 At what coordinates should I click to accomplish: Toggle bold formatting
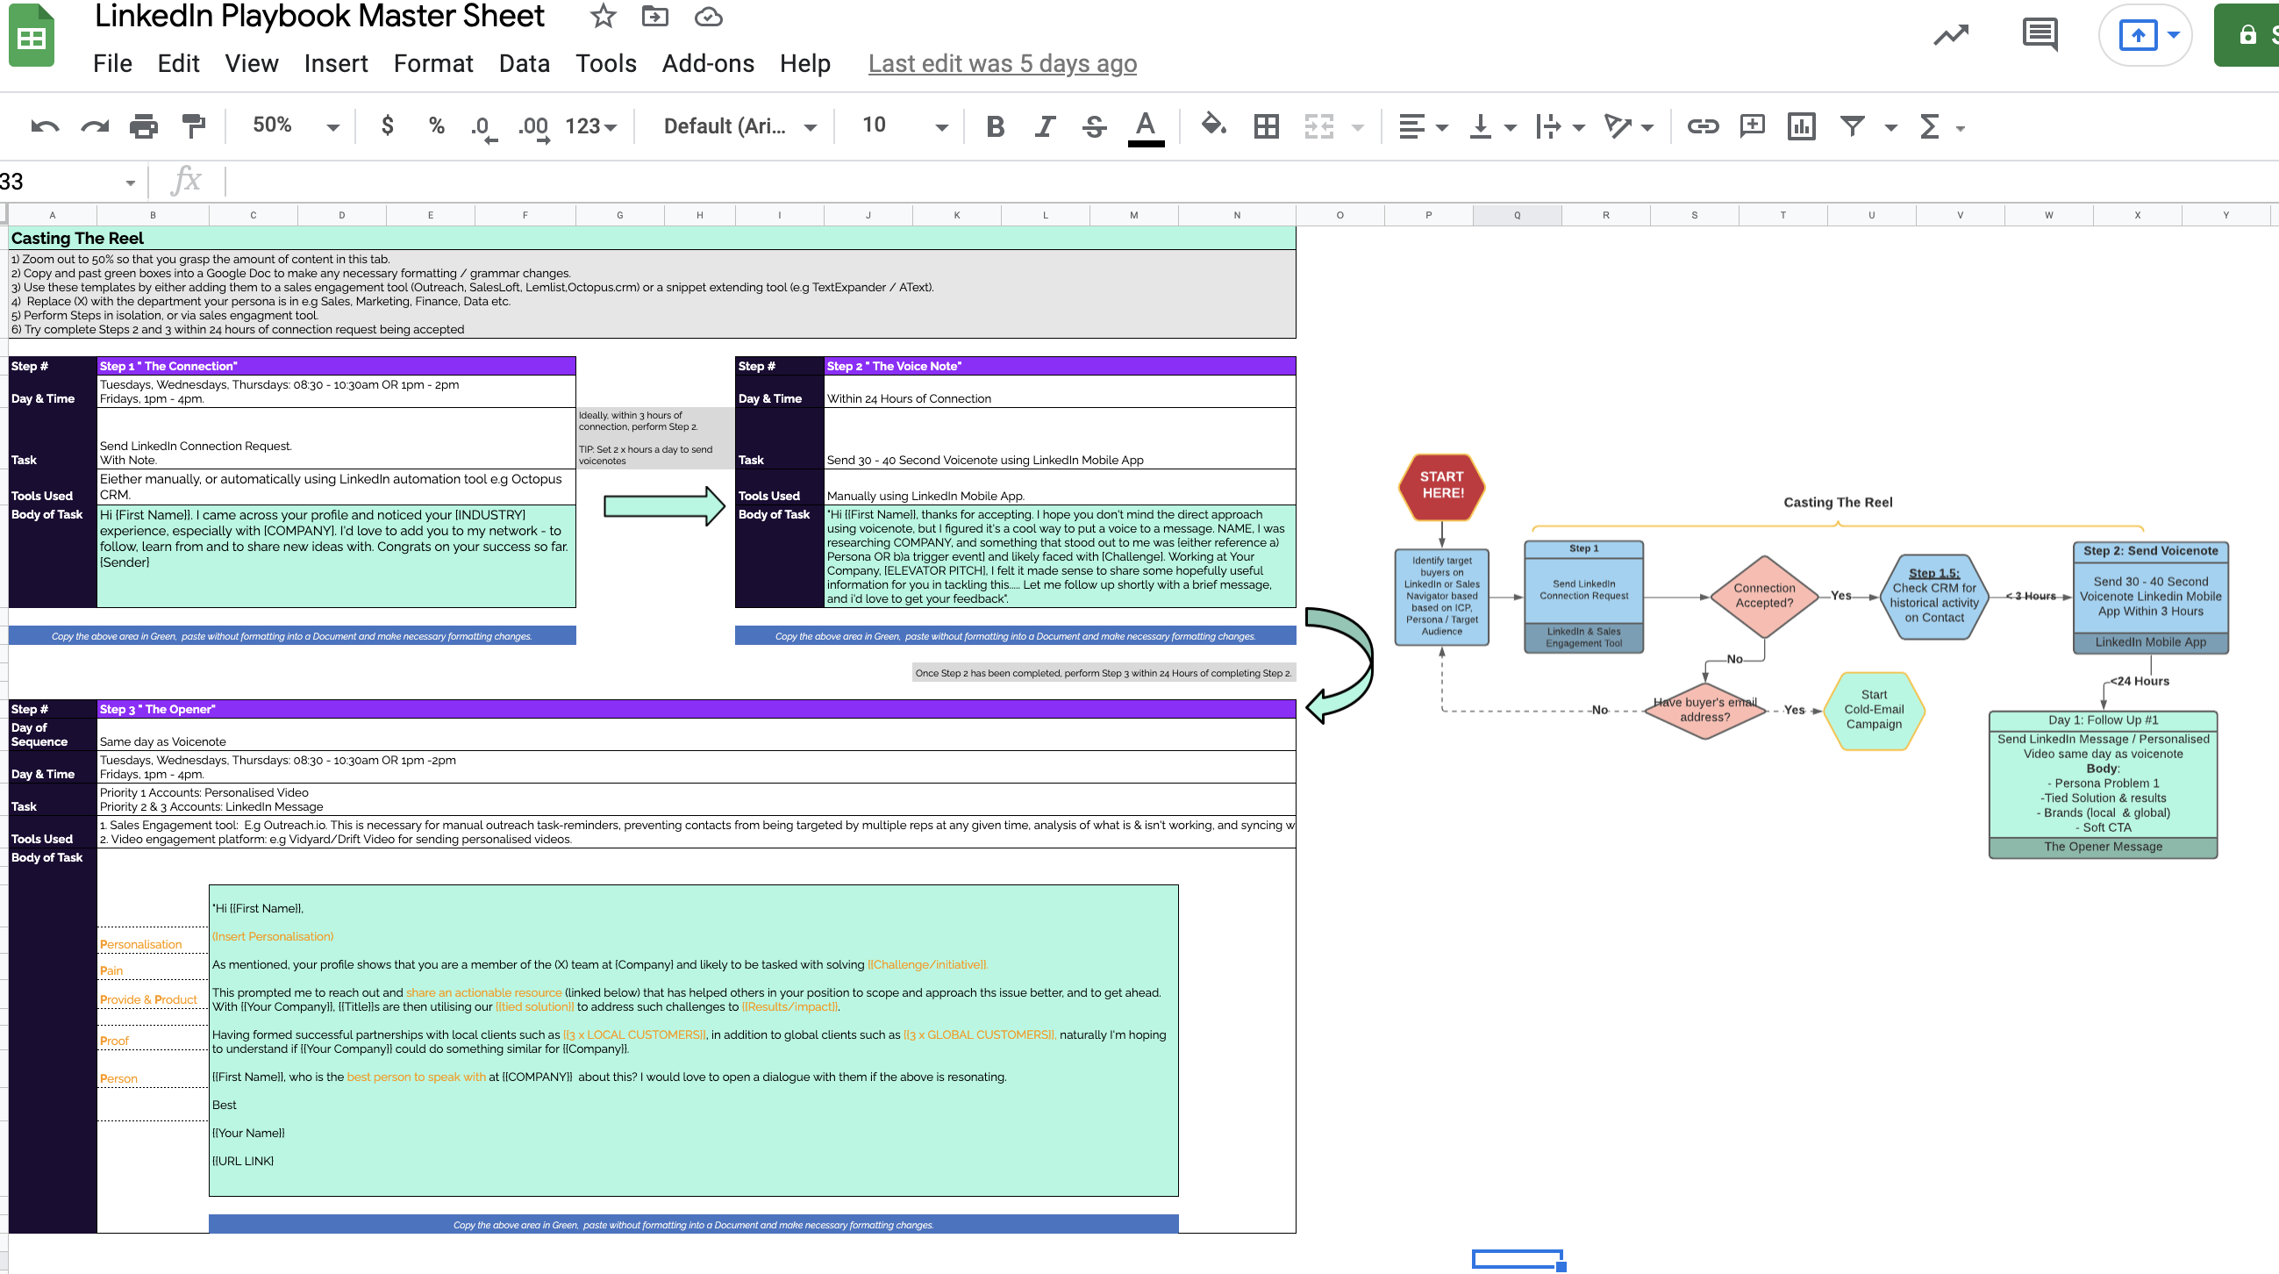tap(995, 126)
